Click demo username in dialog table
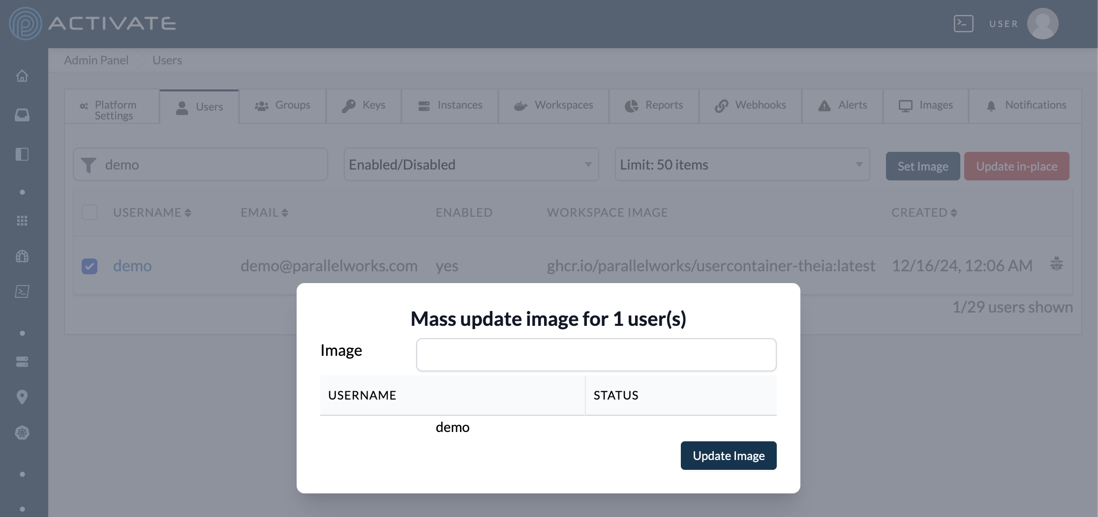 453,427
